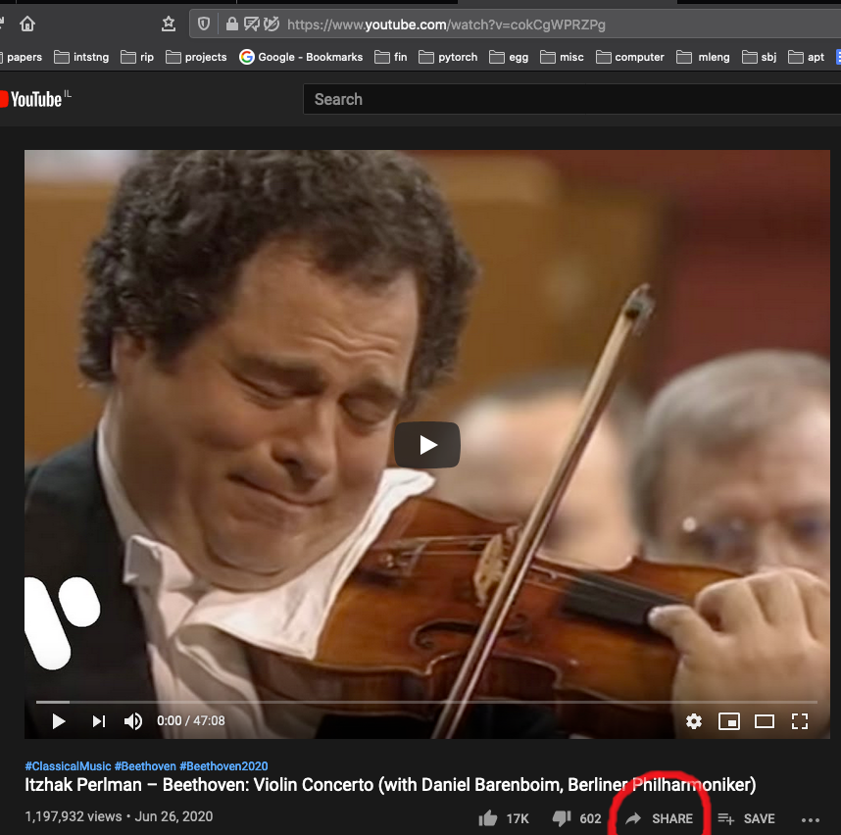Open the rip bookmarks folder
This screenshot has width=841, height=835.
click(x=137, y=57)
